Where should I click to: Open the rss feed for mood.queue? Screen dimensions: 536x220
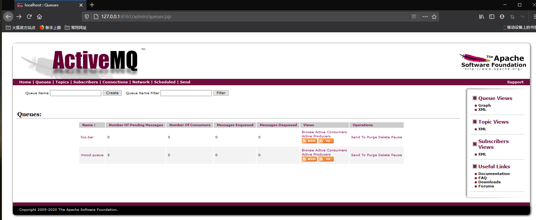tap(326, 159)
